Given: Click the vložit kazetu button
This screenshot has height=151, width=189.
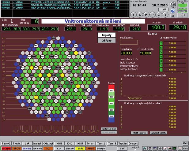Looking at the screenshot, I should (139, 133).
